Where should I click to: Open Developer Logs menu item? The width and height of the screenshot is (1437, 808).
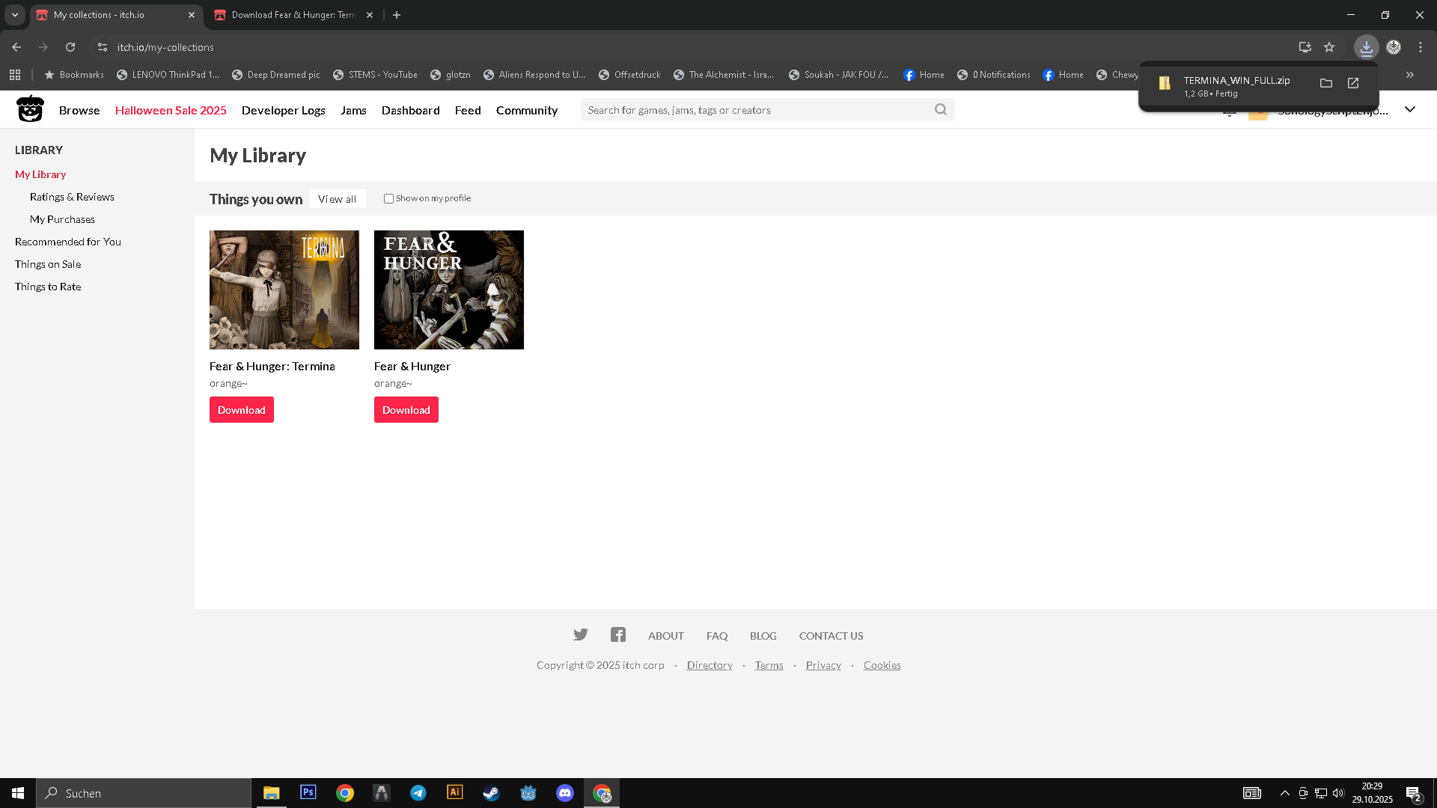283,110
